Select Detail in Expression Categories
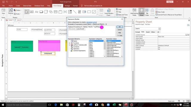Screen dimensions: 191x107 (91, 49)
